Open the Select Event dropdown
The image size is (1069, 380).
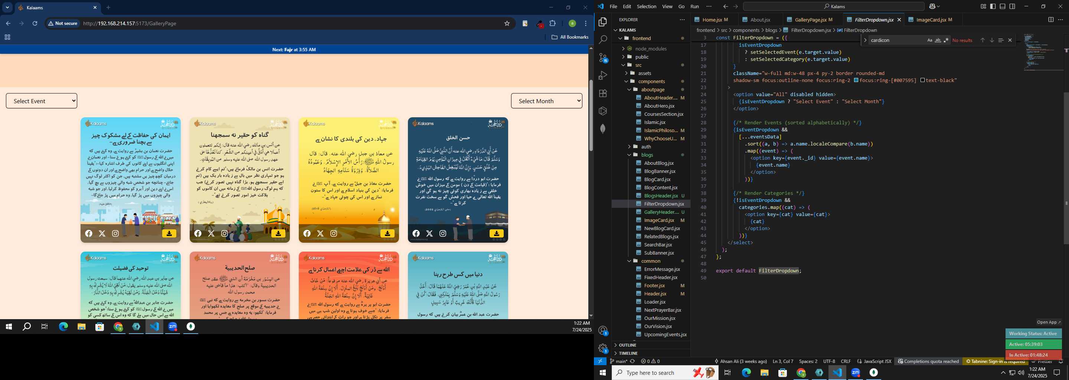point(42,101)
